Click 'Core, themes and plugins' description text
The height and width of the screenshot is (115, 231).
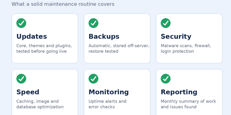pos(44,49)
